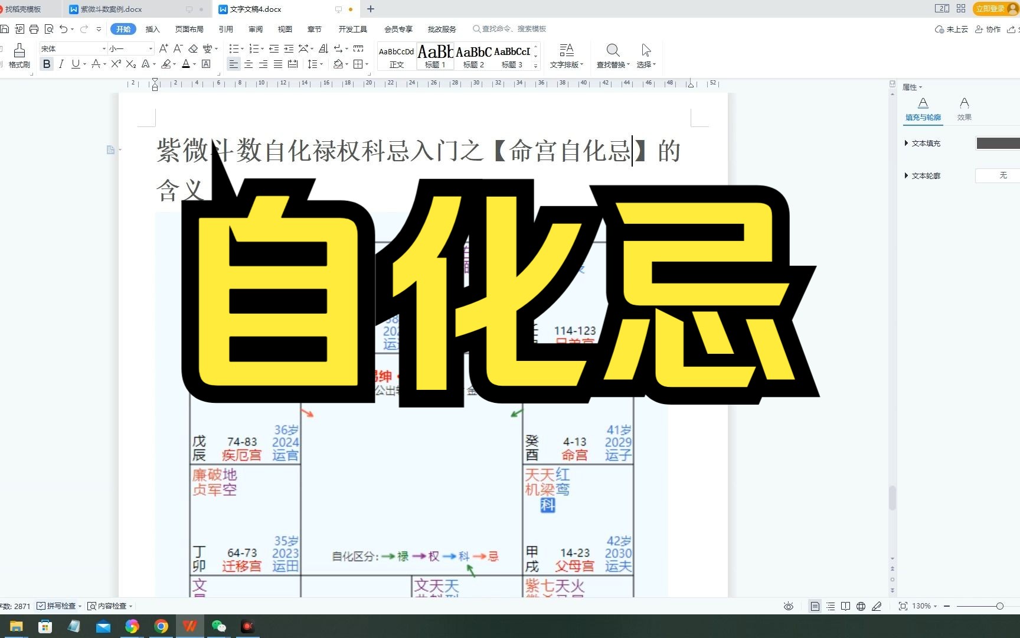
Task: Click the Find and Replace magnifier icon
Action: [613, 50]
